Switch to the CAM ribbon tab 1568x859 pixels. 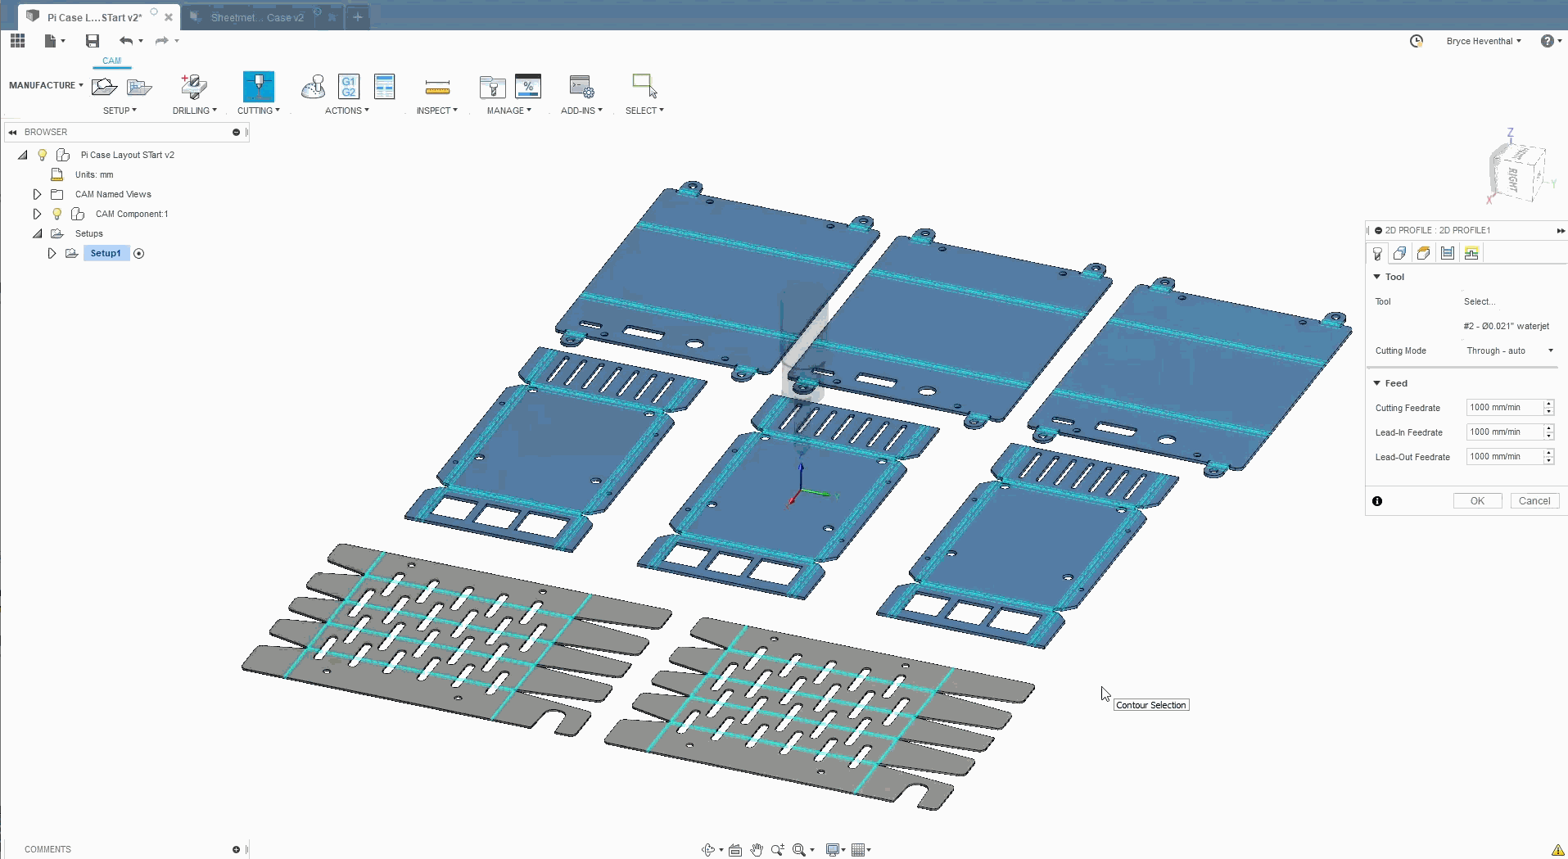[111, 61]
